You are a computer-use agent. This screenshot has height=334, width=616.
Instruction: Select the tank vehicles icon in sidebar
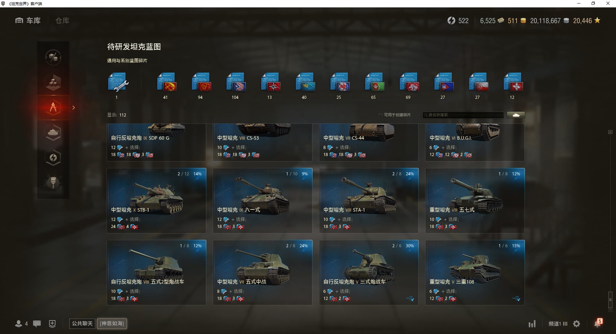coord(53,133)
